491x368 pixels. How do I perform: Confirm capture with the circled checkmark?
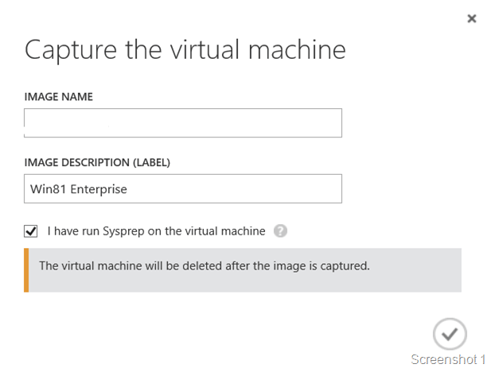coord(450,333)
